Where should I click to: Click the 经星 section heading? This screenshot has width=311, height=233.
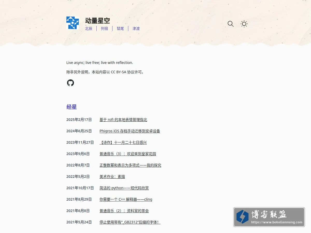click(72, 107)
